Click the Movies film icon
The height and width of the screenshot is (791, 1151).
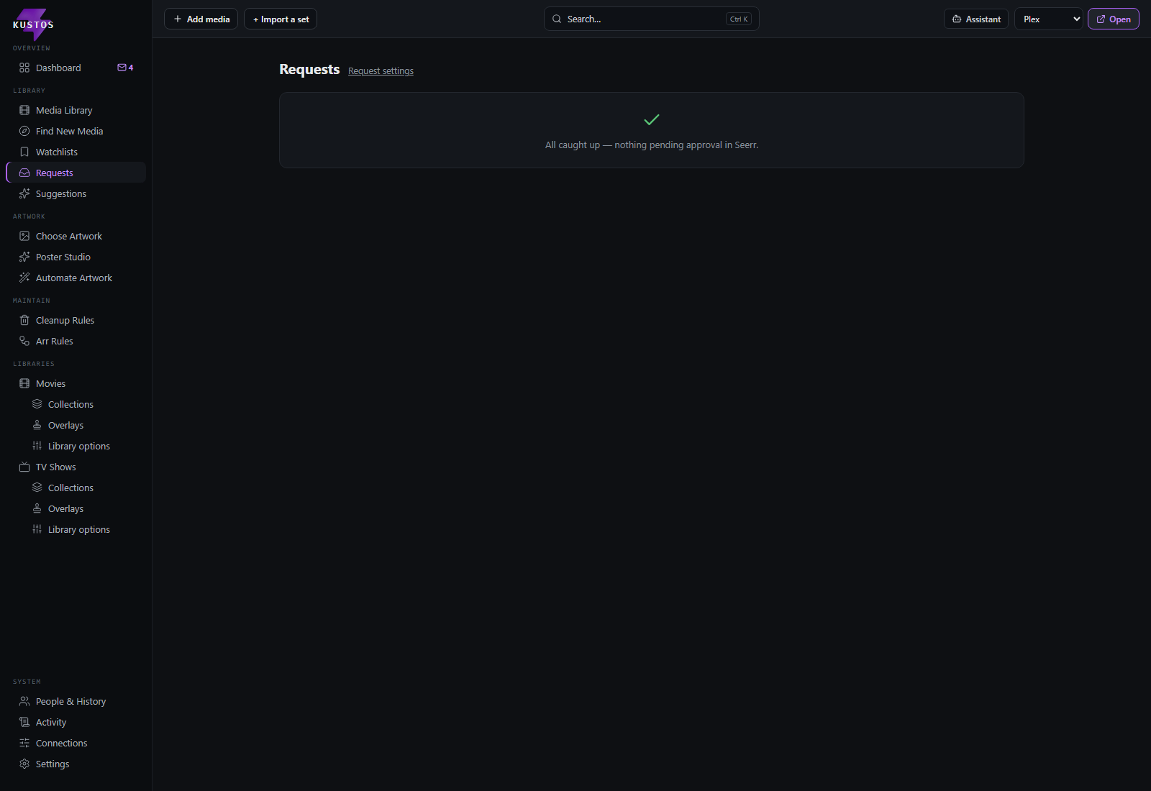tap(24, 383)
